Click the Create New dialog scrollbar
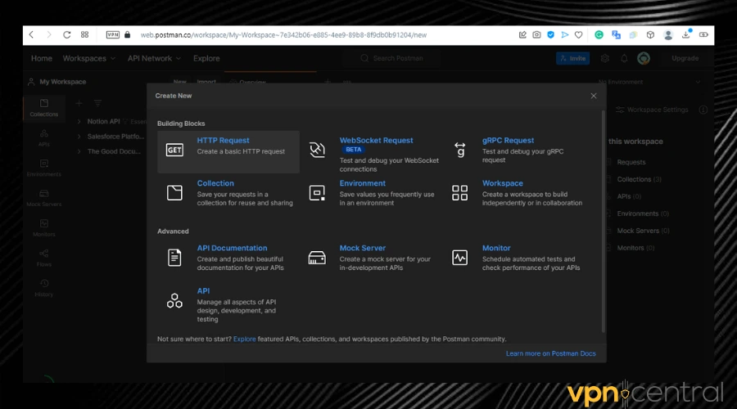Viewport: 737px width, 409px height. coord(603,222)
